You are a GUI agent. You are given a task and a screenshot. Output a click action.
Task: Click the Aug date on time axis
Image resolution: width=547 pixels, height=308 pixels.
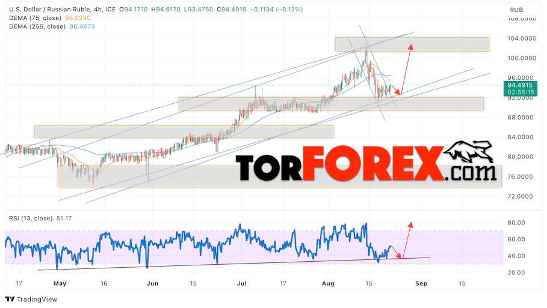pyautogui.click(x=328, y=283)
